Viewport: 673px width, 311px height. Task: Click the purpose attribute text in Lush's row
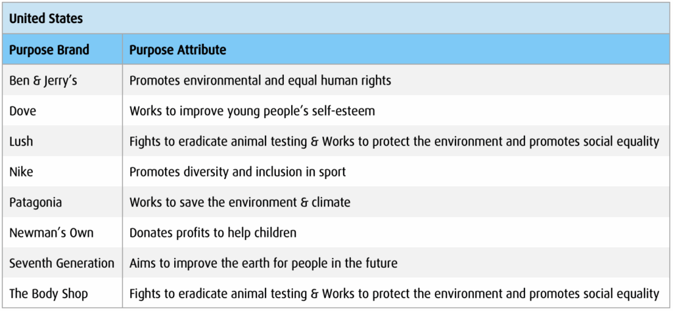[394, 142]
